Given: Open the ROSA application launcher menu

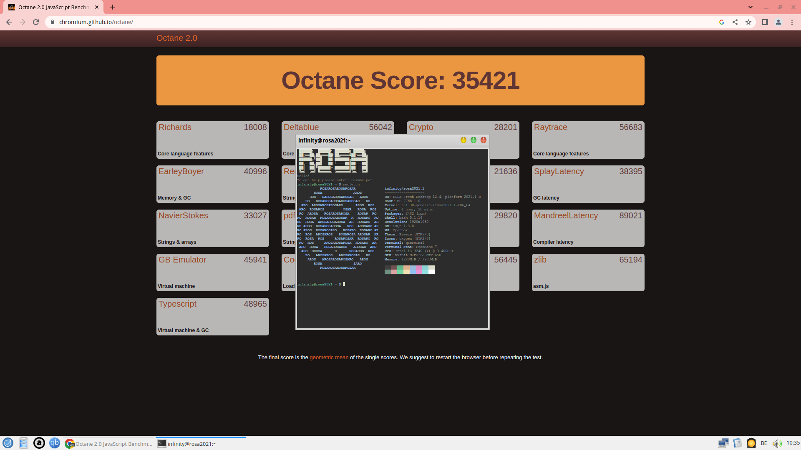Looking at the screenshot, I should [x=8, y=443].
